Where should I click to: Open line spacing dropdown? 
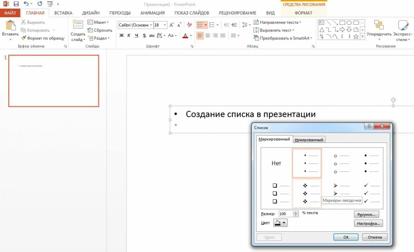pyautogui.click(x=246, y=25)
